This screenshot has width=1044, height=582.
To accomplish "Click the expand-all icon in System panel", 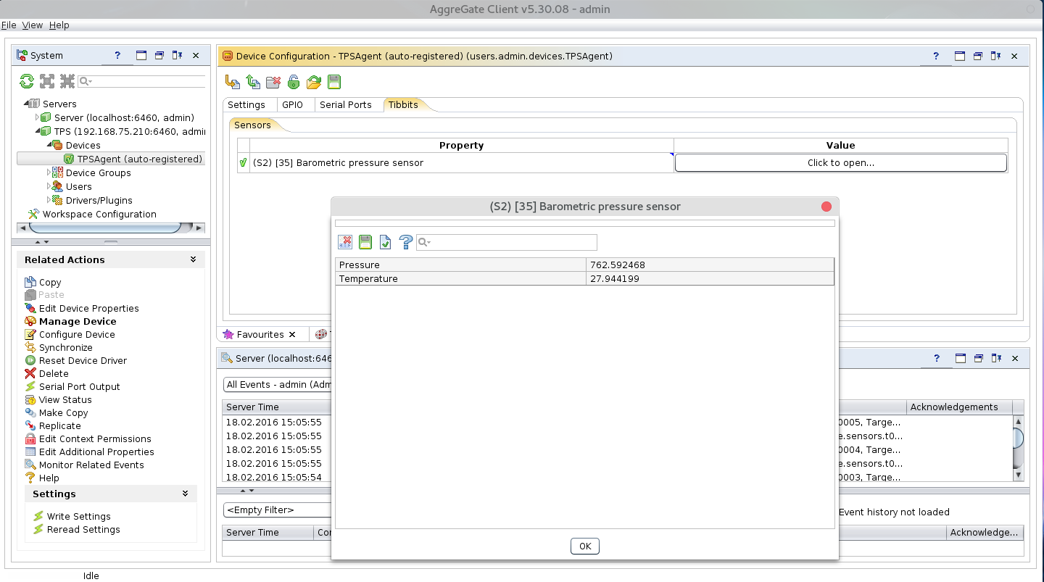I will point(47,81).
